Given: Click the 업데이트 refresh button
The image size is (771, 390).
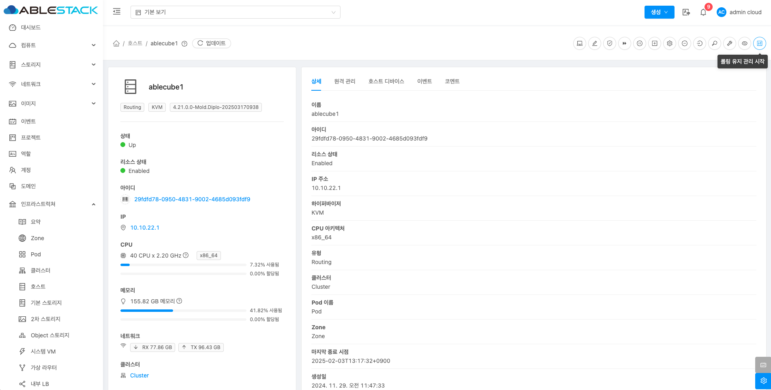Looking at the screenshot, I should click(x=212, y=43).
